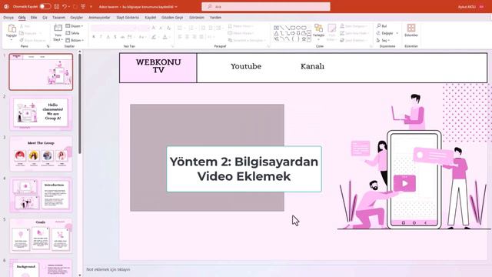The width and height of the screenshot is (492, 277).
Task: Select slide 3 thumbnail Meet The Group
Action: click(41, 154)
